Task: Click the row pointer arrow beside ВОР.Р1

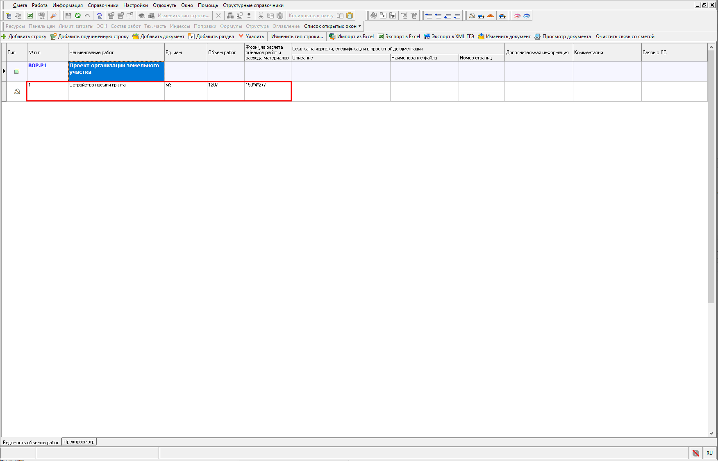Action: tap(4, 71)
